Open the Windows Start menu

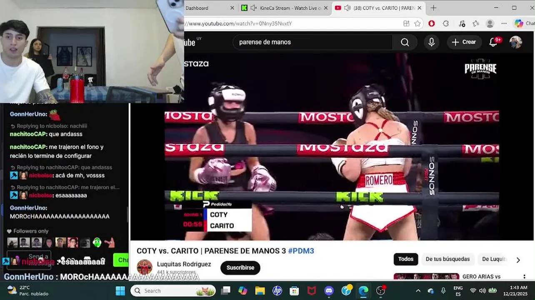(x=120, y=290)
